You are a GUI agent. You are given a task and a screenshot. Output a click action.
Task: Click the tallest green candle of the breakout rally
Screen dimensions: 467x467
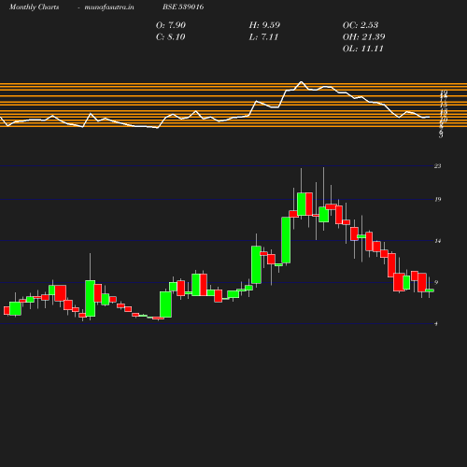click(x=286, y=240)
